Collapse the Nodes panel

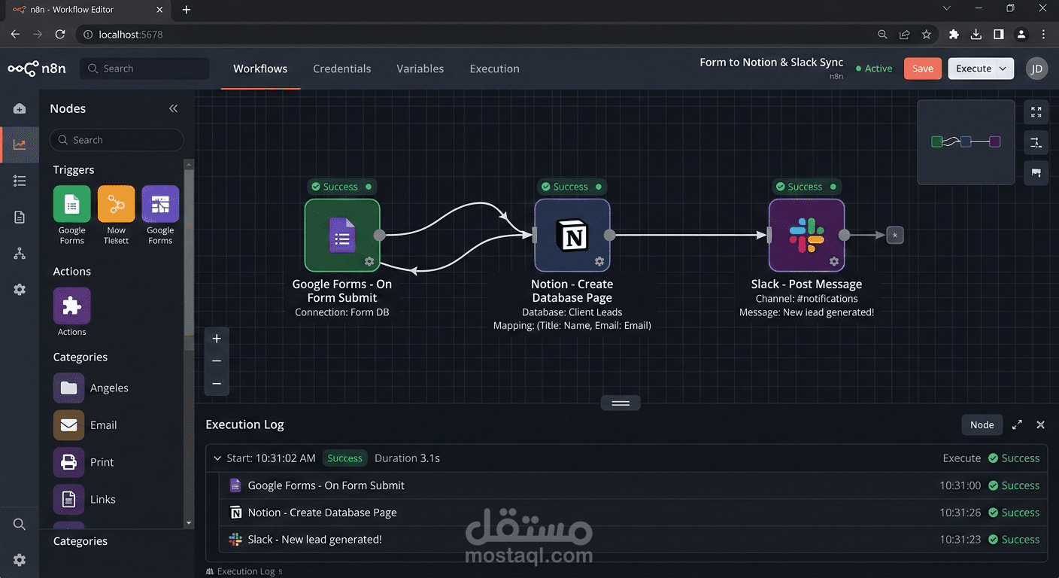[x=174, y=108]
